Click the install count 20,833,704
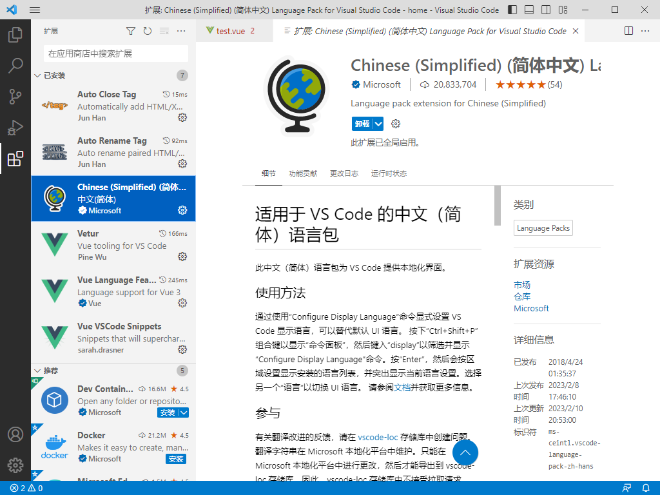The width and height of the screenshot is (660, 495). (455, 84)
